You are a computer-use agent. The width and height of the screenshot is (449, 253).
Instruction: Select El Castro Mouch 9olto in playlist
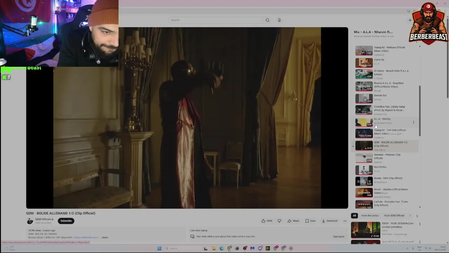pyautogui.click(x=386, y=74)
